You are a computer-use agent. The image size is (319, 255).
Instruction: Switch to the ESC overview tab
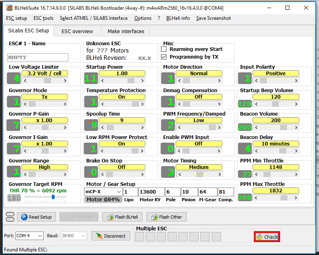click(x=77, y=31)
